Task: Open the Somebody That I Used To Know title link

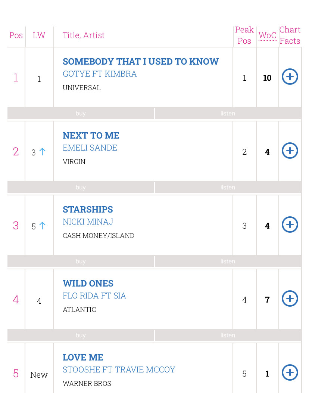Action: [x=141, y=62]
